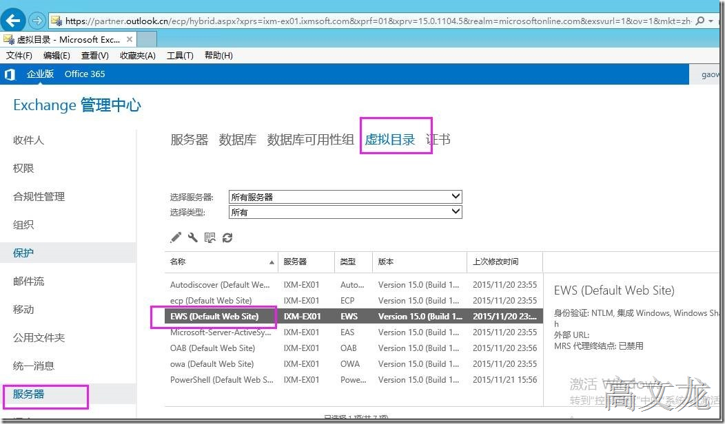Sort by the 服务器 column header

coord(306,262)
